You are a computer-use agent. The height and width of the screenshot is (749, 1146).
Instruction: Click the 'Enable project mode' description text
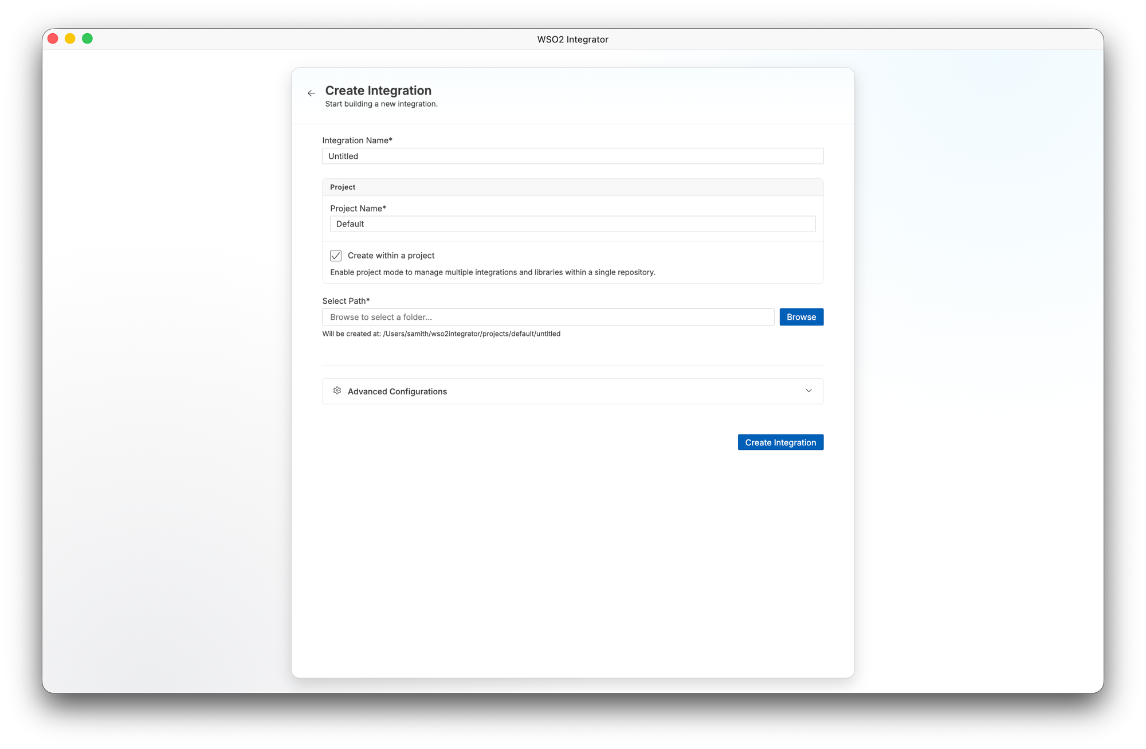(x=493, y=272)
